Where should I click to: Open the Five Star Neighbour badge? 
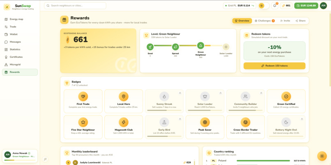click(83, 127)
